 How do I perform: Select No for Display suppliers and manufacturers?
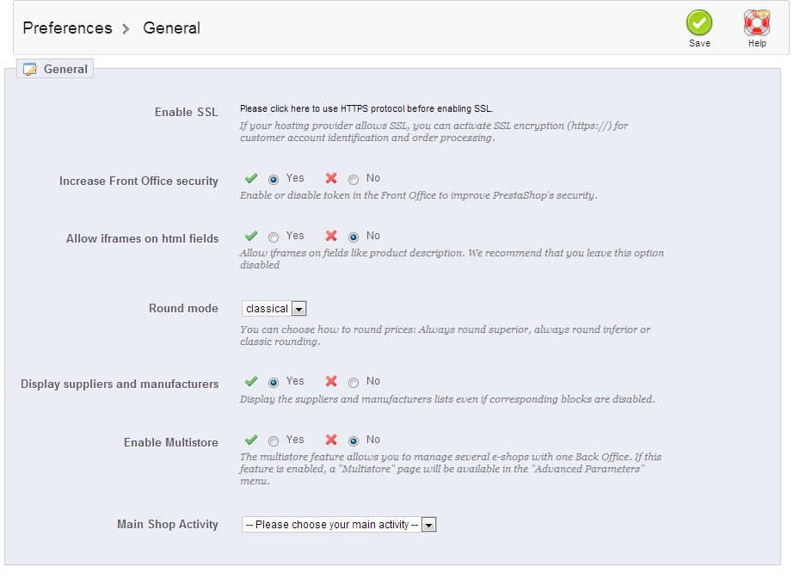click(x=354, y=382)
